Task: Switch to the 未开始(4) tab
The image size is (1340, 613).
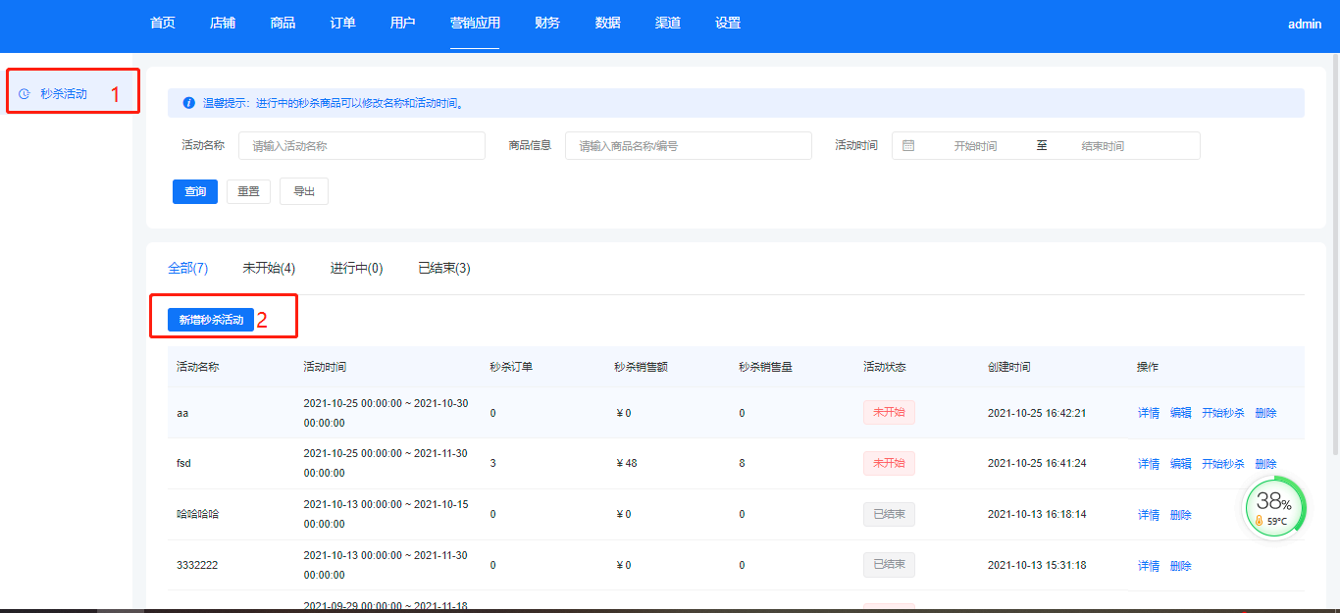Action: pos(269,268)
